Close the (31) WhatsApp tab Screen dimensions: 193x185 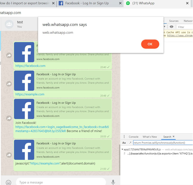tap(187, 3)
